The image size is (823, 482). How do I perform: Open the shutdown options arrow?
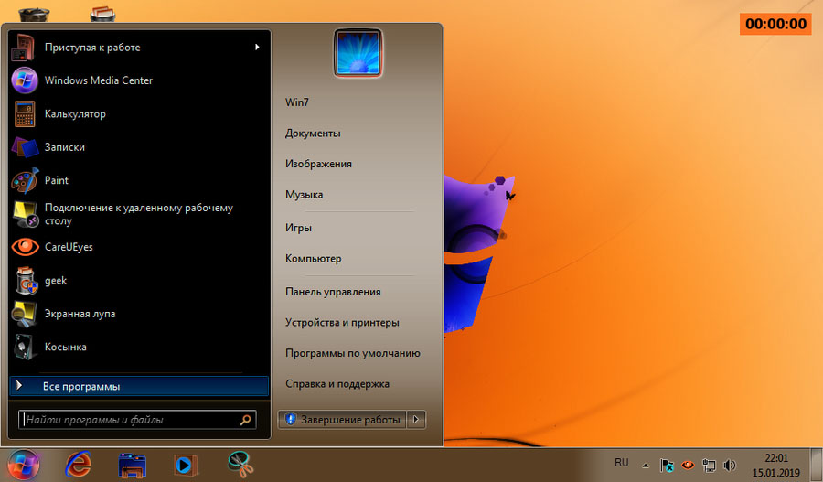tap(416, 420)
